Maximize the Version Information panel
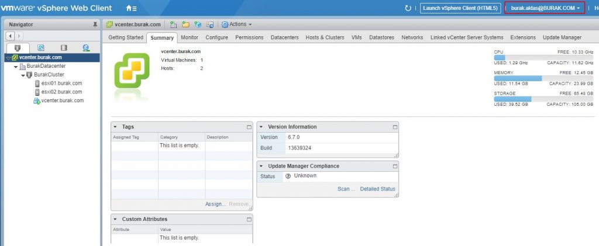The height and width of the screenshot is (246, 599). (395, 127)
